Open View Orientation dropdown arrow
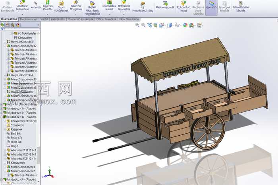Screen dimensions: 278x185 165,25
